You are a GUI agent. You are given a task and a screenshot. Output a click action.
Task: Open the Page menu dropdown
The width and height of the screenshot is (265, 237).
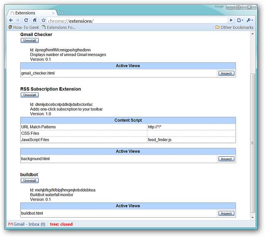240,20
